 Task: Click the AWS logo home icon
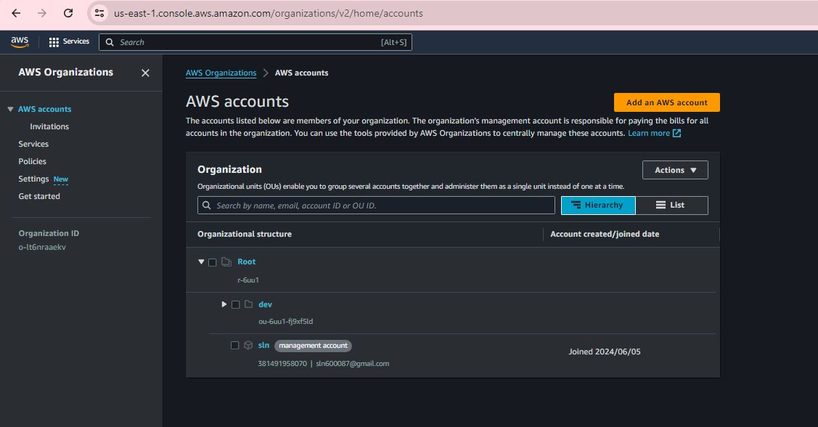point(20,42)
